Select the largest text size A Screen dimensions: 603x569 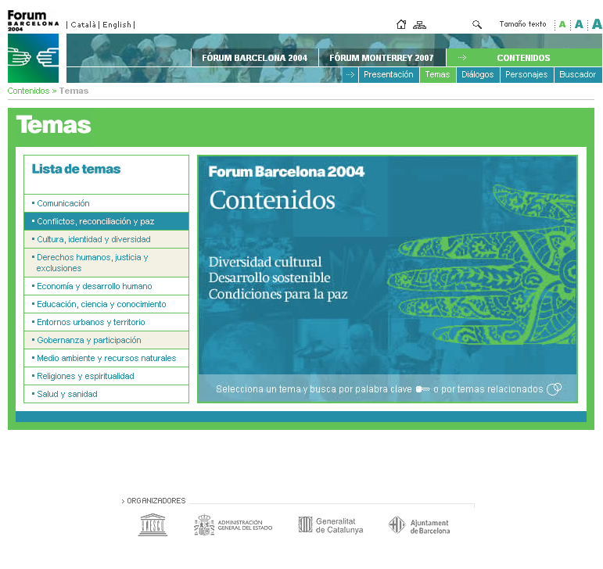click(597, 24)
